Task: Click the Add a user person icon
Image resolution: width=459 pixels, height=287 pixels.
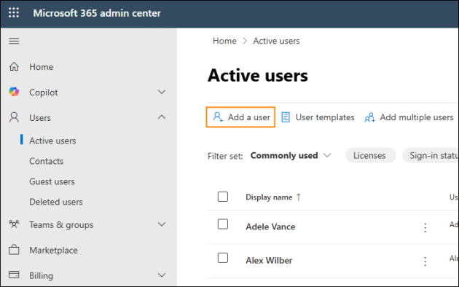Action: tap(218, 117)
